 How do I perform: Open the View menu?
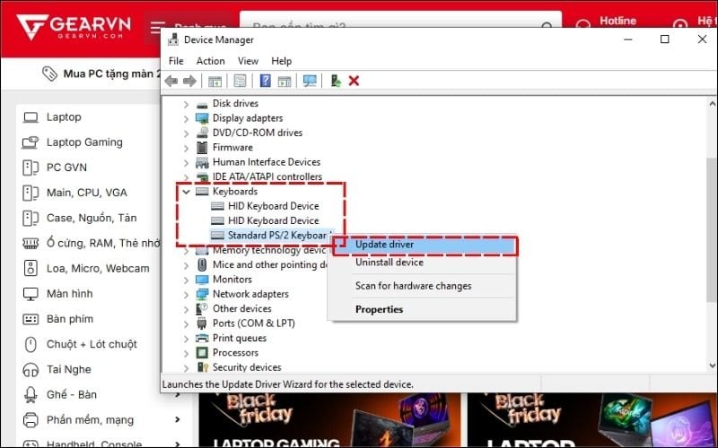248,61
